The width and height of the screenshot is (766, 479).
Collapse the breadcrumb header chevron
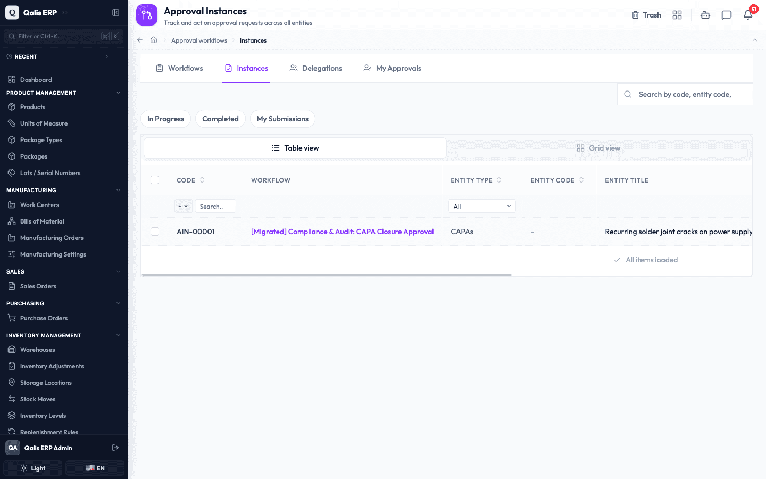(x=754, y=40)
